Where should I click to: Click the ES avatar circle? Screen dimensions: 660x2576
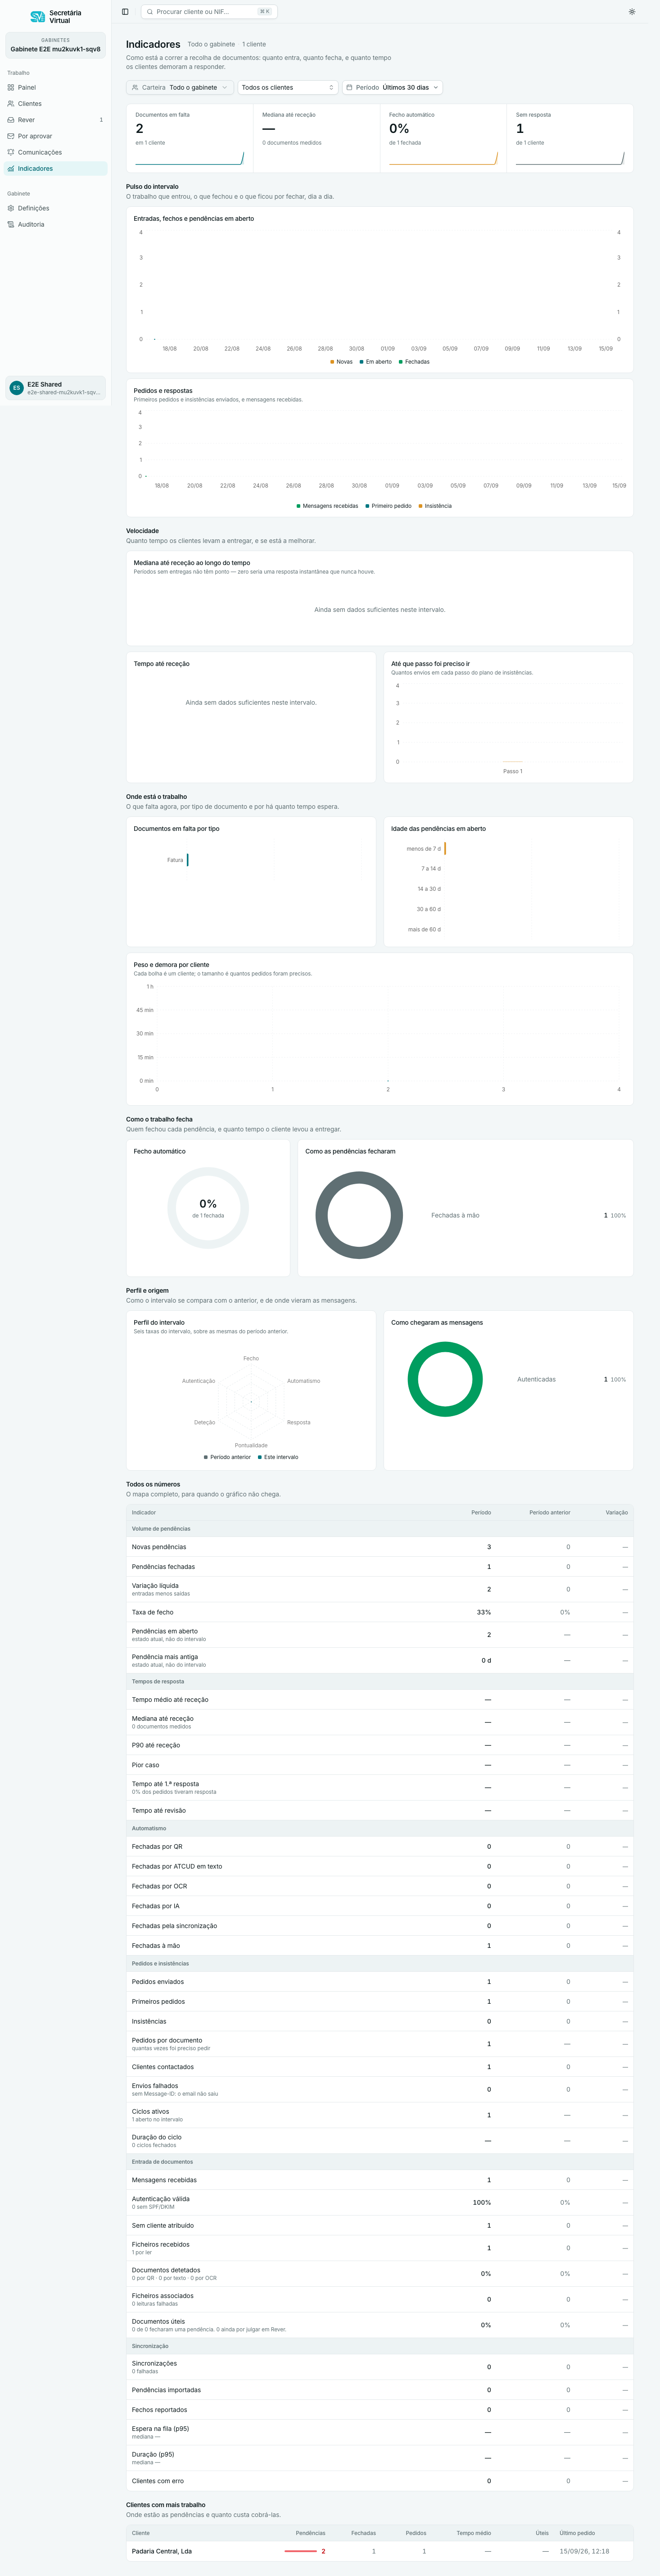[16, 388]
